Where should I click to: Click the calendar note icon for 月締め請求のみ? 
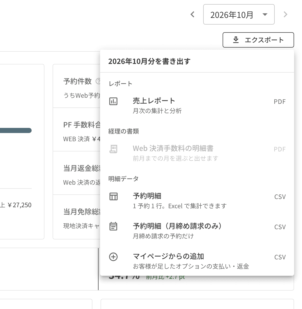point(113,227)
